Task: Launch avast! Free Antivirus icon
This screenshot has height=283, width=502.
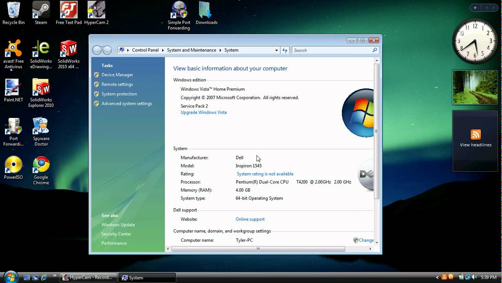Action: point(13,54)
